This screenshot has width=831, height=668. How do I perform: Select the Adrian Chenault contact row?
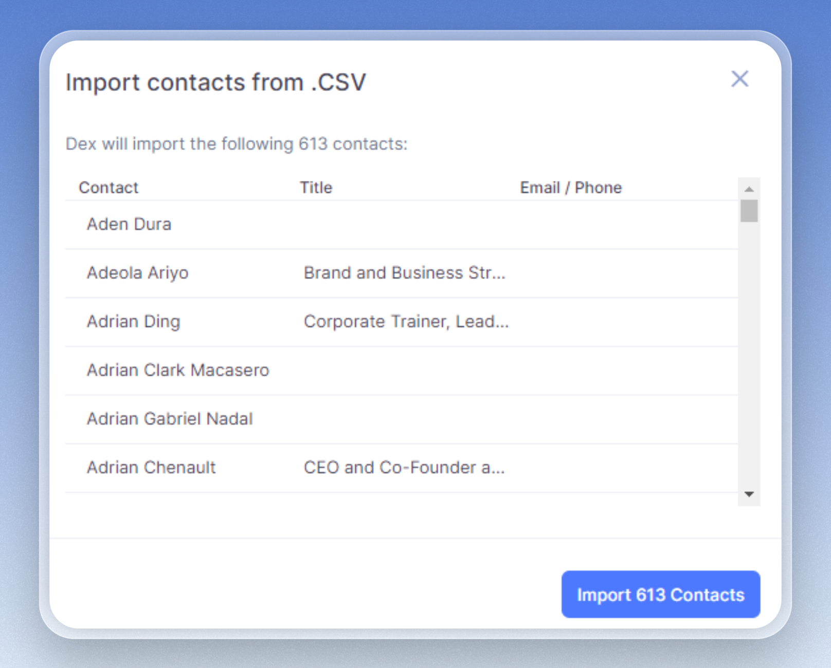(151, 468)
